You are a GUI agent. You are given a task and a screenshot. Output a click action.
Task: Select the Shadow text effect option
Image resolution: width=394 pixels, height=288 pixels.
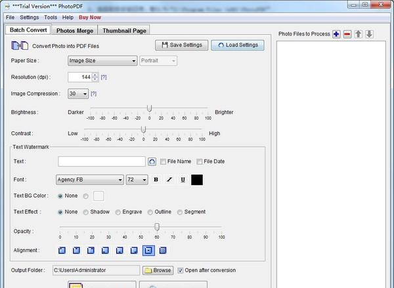pyautogui.click(x=87, y=212)
